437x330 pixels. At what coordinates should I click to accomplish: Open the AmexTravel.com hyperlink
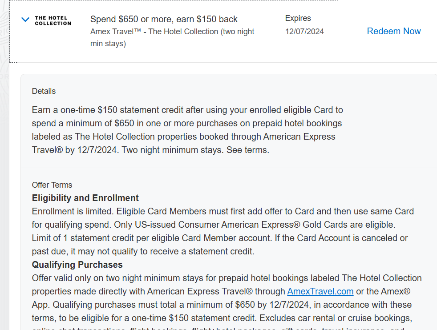pos(320,291)
